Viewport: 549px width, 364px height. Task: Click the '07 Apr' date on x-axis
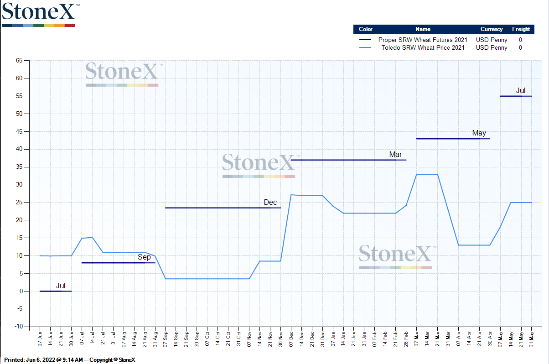click(x=458, y=339)
